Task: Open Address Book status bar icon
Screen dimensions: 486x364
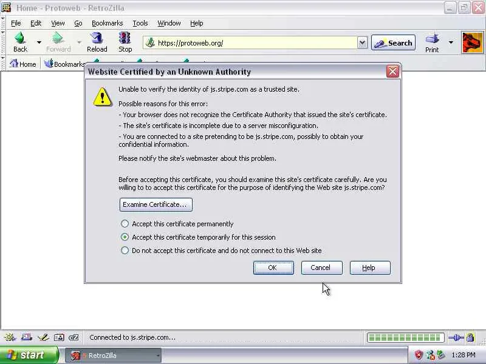Action: (59, 337)
